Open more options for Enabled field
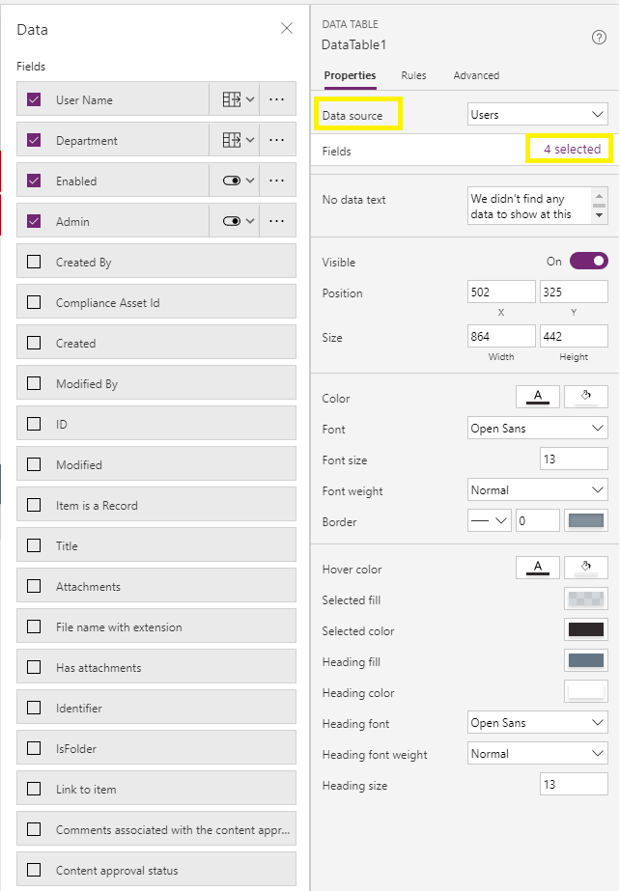 pos(277,181)
